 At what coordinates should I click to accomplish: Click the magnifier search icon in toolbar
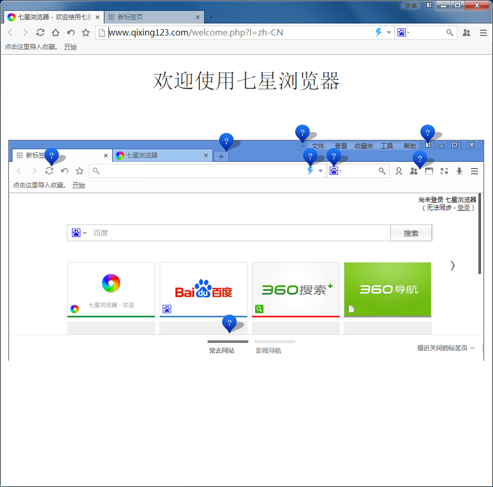click(450, 32)
